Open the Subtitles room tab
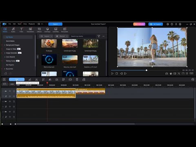The height and width of the screenshot is (147, 196). pyautogui.click(x=56, y=30)
